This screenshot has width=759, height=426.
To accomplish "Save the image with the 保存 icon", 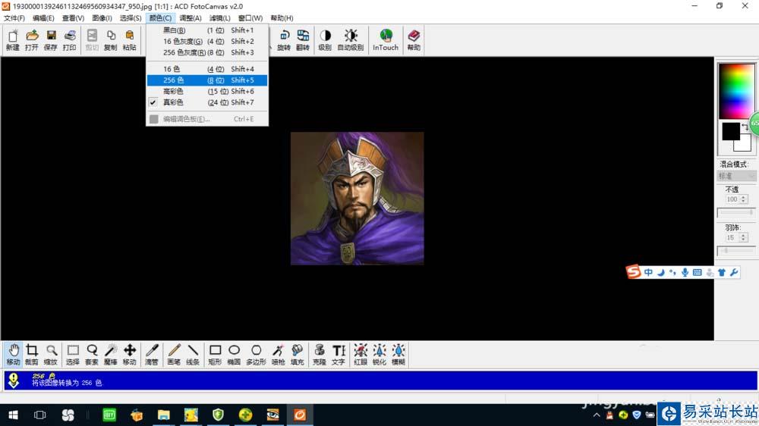I will click(x=50, y=40).
